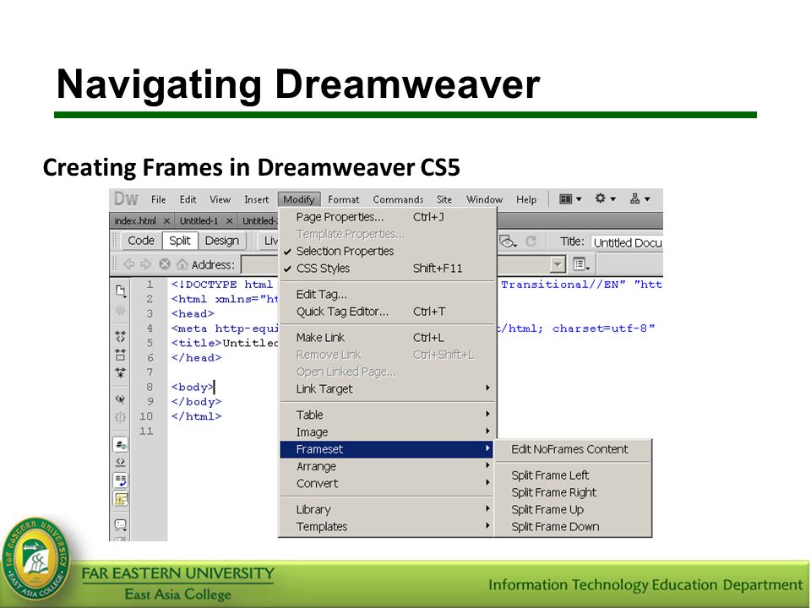Viewport: 811px width, 608px height.
Task: Open the Edit menu
Action: click(x=188, y=199)
